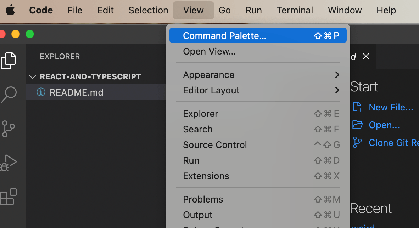Choose Explorer in the View menu
The width and height of the screenshot is (419, 228).
click(258, 114)
